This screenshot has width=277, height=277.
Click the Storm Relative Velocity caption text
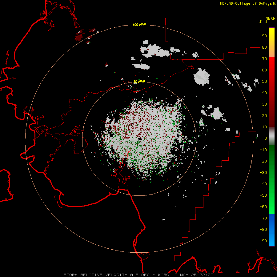click(138, 275)
